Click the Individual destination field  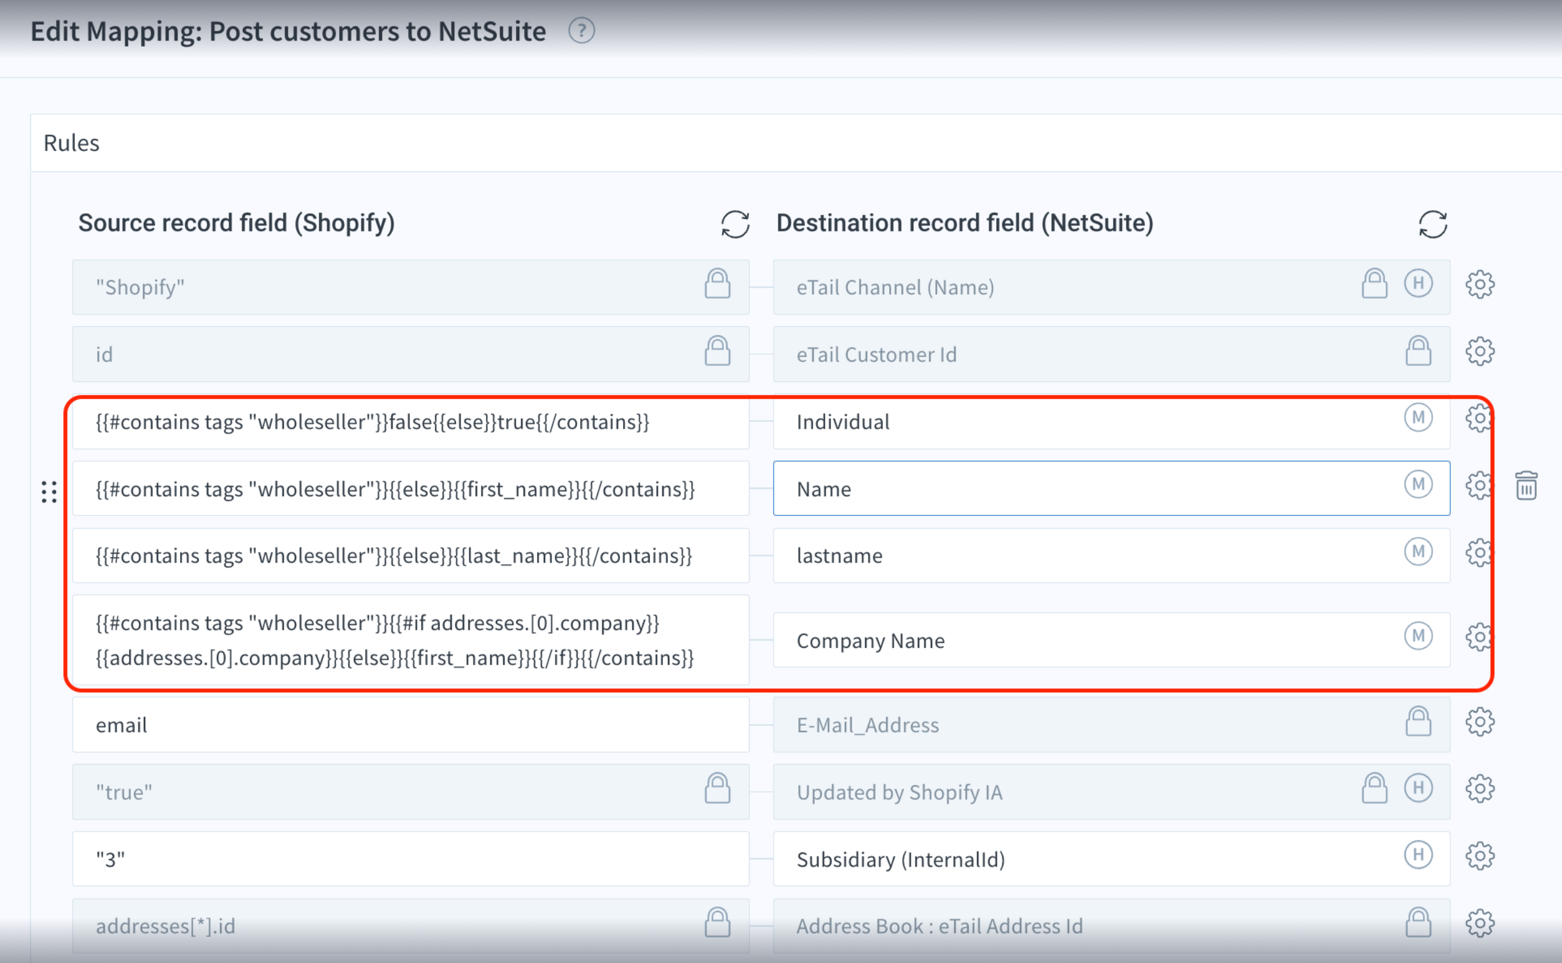1111,423
